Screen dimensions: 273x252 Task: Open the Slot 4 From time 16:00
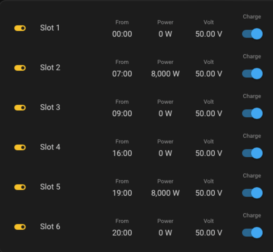coord(122,153)
